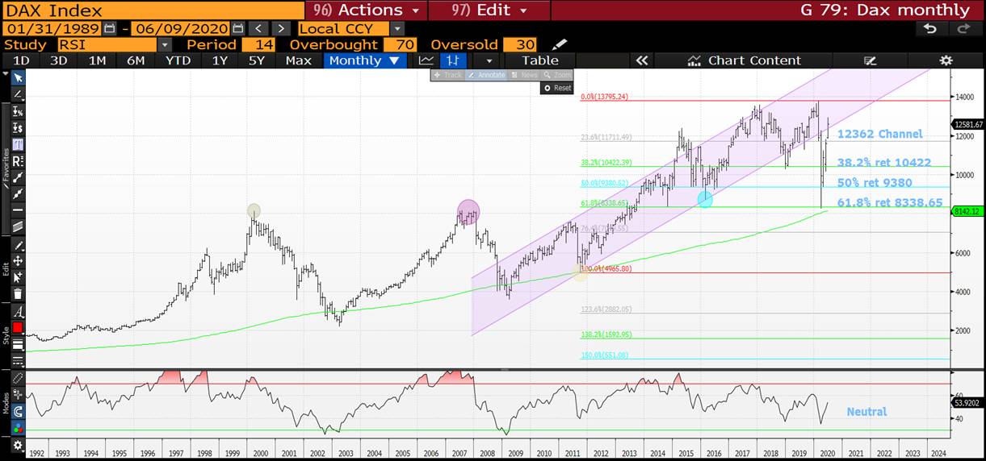Open chart settings gear in top bar
This screenshot has width=986, height=461.
(x=946, y=60)
